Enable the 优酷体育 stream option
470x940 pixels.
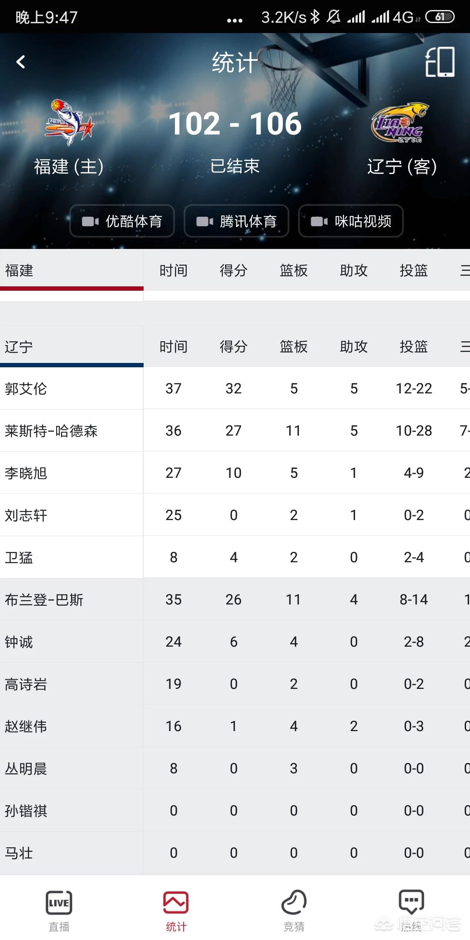(x=122, y=221)
